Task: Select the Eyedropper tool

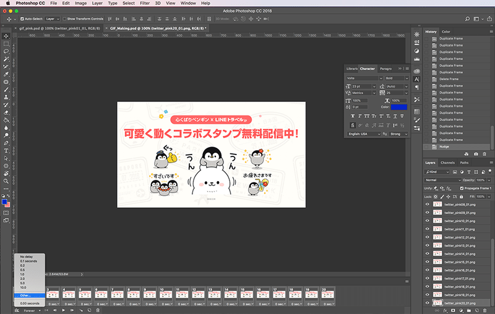Action: point(6,74)
